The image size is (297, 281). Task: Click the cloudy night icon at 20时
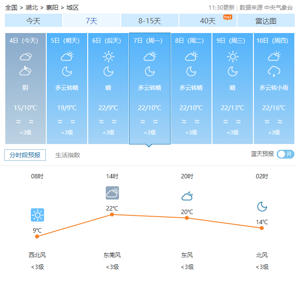point(187,196)
